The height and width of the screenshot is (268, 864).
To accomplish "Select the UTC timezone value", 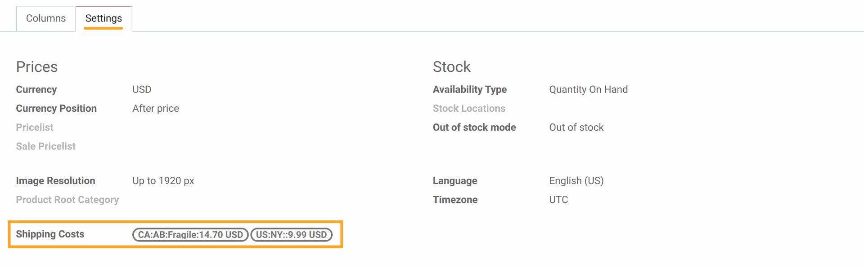I will [558, 199].
